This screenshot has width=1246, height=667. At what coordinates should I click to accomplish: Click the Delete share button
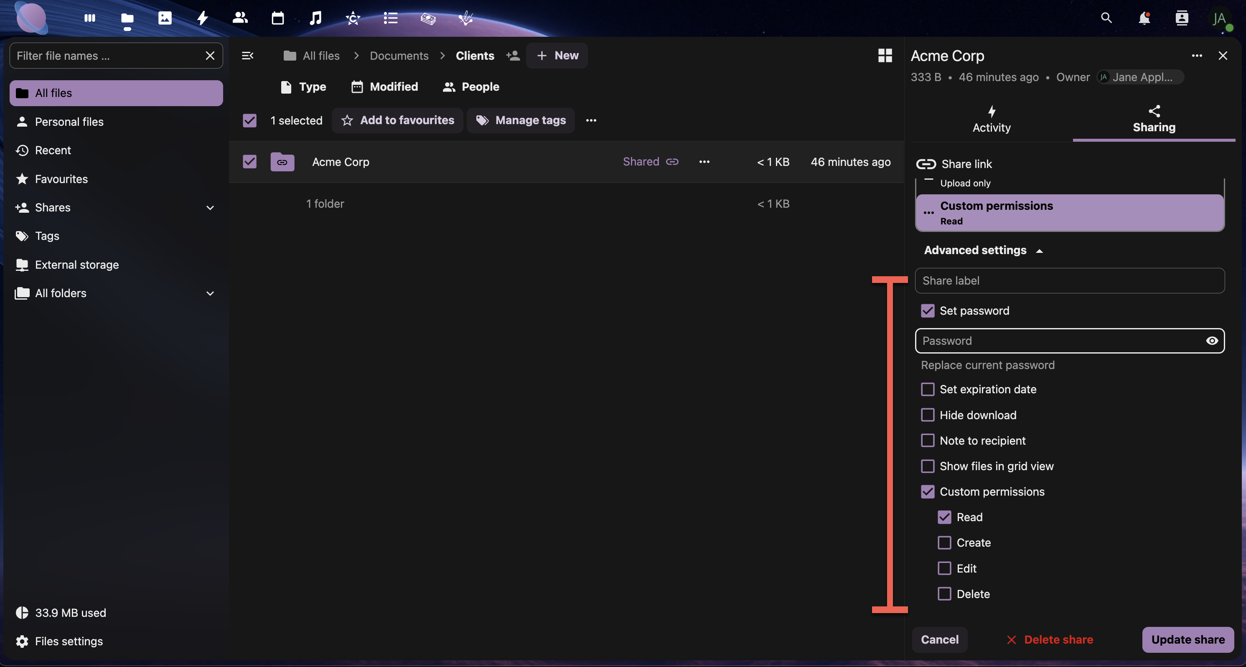pyautogui.click(x=1050, y=639)
